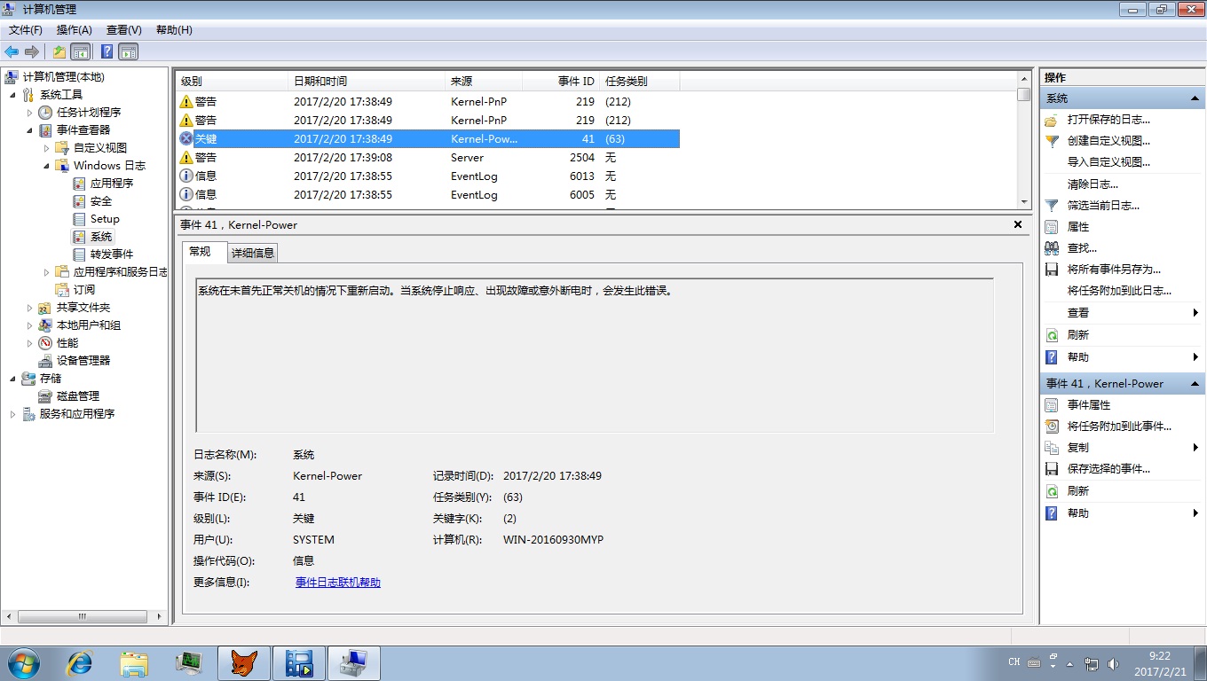This screenshot has height=681, width=1207.
Task: Select EventLog event 6005 row
Action: [428, 195]
